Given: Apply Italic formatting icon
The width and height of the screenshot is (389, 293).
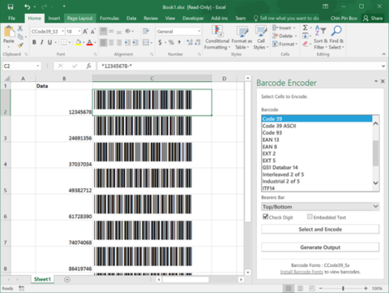Looking at the screenshot, I should click(x=42, y=42).
